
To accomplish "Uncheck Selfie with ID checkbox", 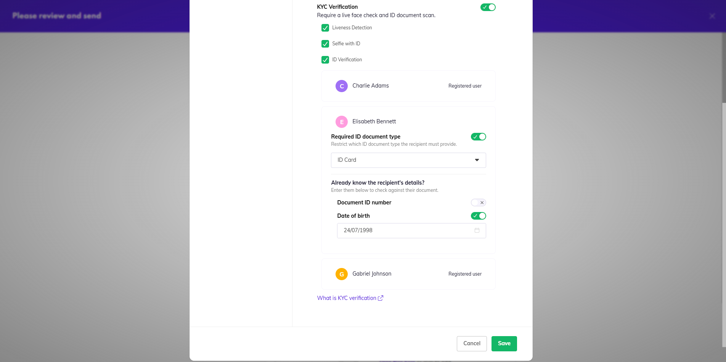I will 325,44.
